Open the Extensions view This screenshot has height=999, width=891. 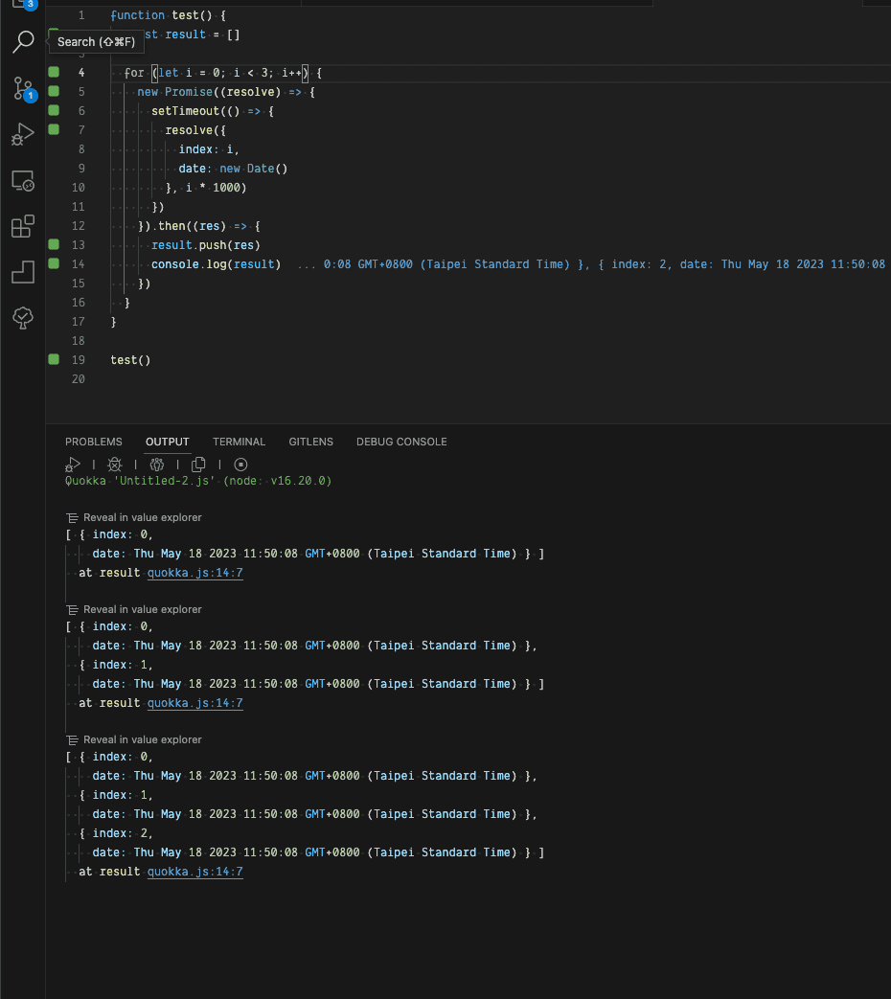click(x=23, y=226)
